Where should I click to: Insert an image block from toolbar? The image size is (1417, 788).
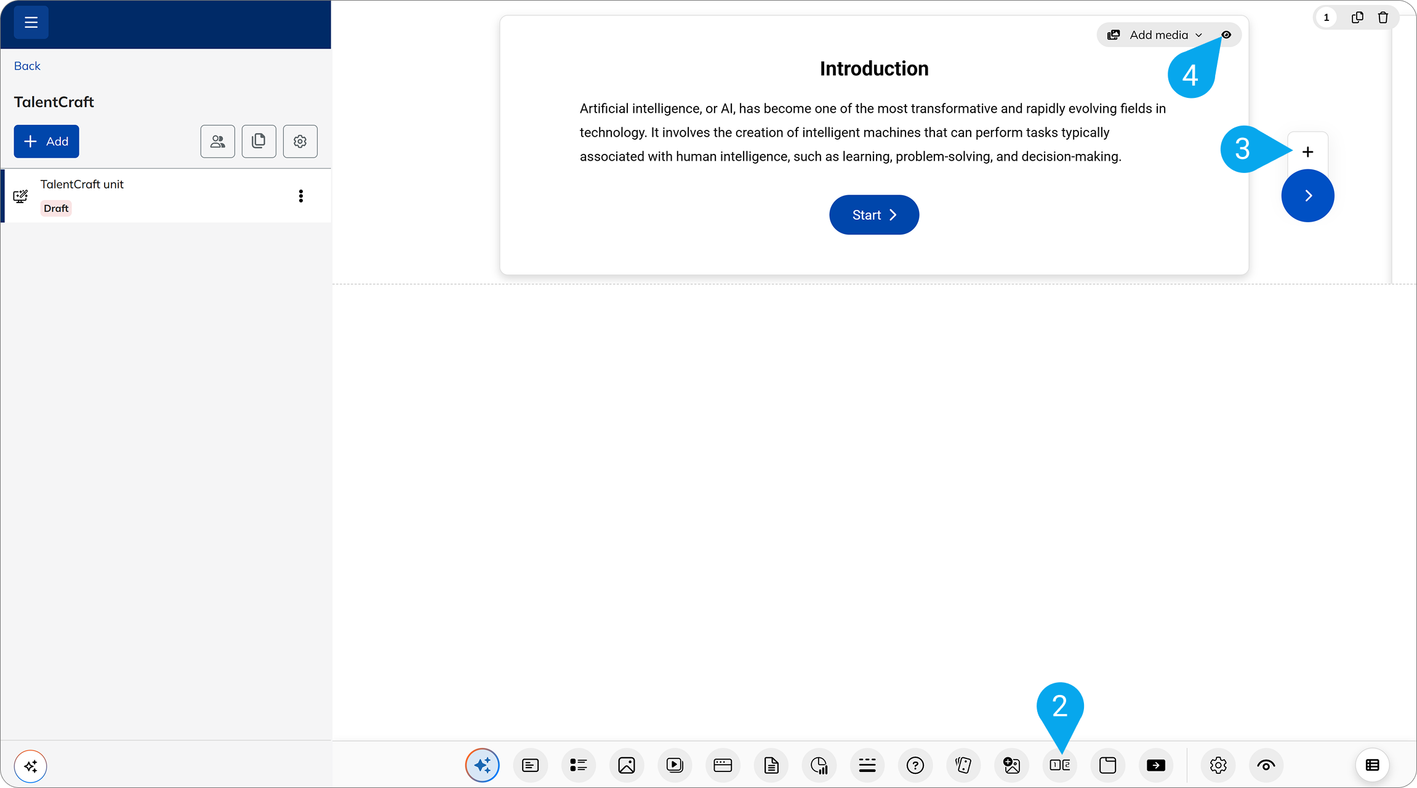[x=626, y=765]
